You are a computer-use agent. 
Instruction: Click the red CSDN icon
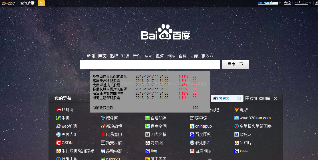coord(59,143)
